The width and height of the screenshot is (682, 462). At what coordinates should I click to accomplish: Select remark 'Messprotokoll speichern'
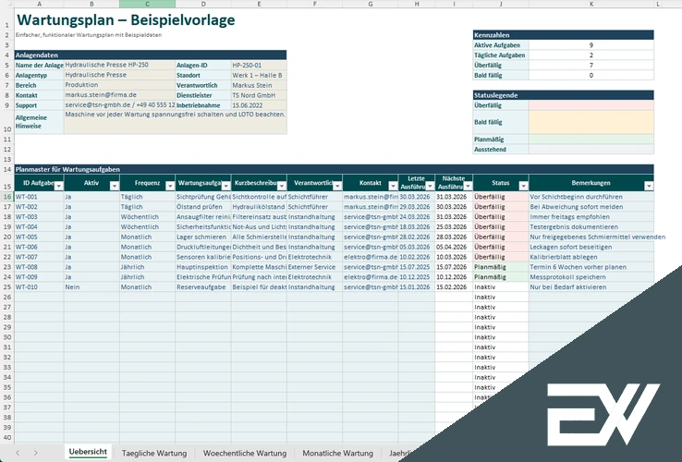pyautogui.click(x=591, y=277)
